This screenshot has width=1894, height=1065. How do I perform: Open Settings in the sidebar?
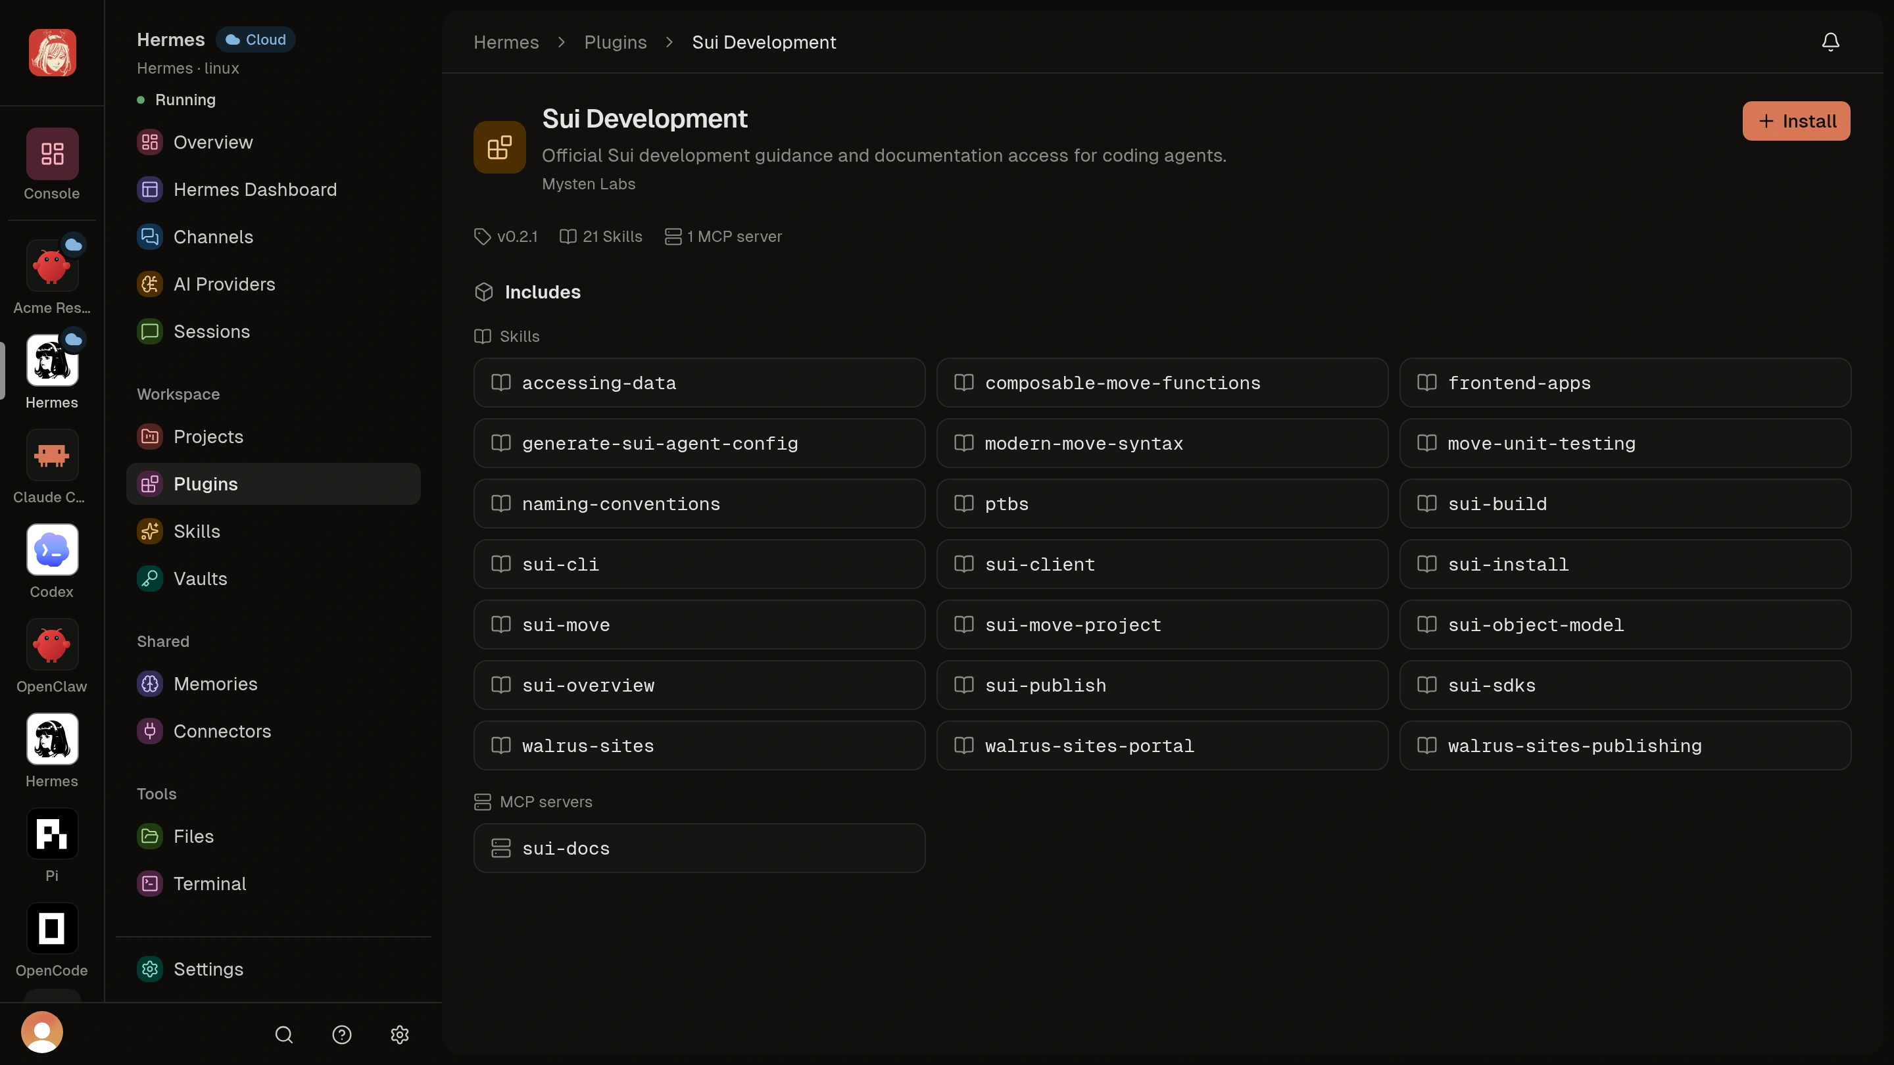[274, 970]
